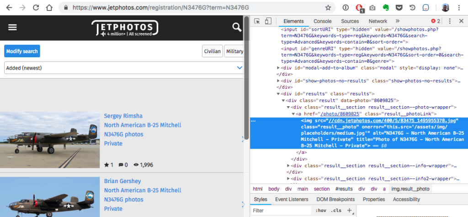Viewport: 468px width, 217px height.
Task: Open the Sources tab
Action: tap(350, 21)
